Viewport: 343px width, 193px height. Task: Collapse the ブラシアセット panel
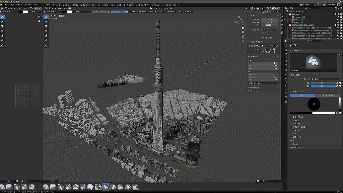coord(296,50)
